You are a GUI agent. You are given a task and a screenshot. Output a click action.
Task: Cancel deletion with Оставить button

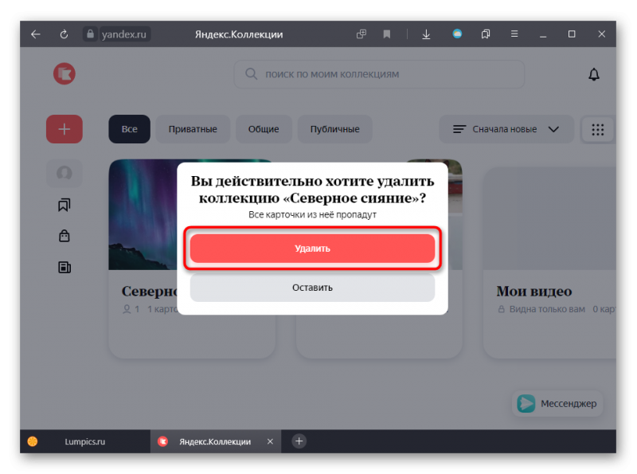pos(312,288)
